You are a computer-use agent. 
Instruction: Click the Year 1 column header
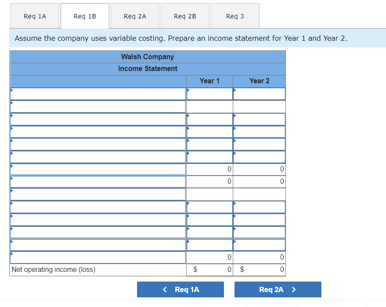[209, 81]
